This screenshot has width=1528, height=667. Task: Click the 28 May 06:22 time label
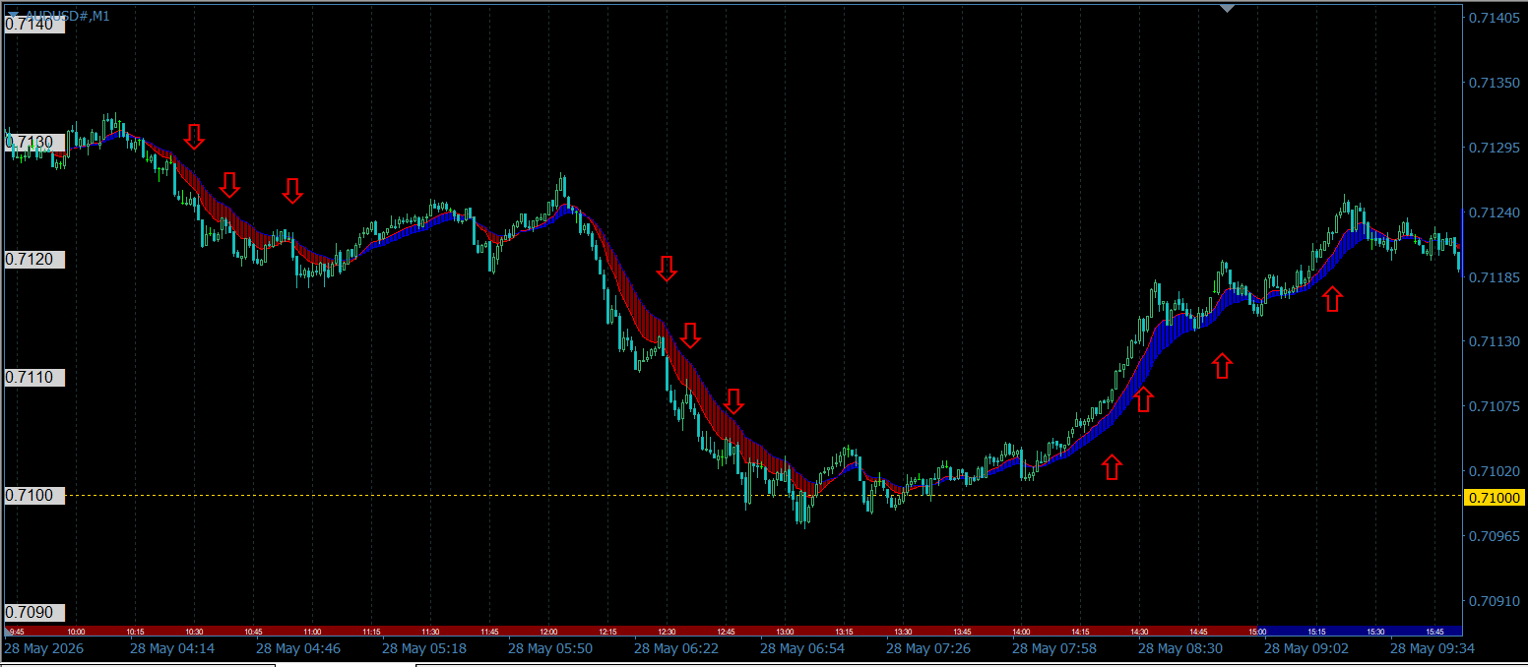676,648
